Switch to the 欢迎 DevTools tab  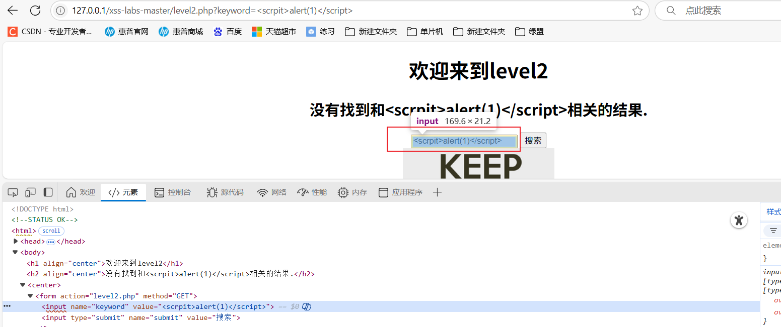[81, 192]
